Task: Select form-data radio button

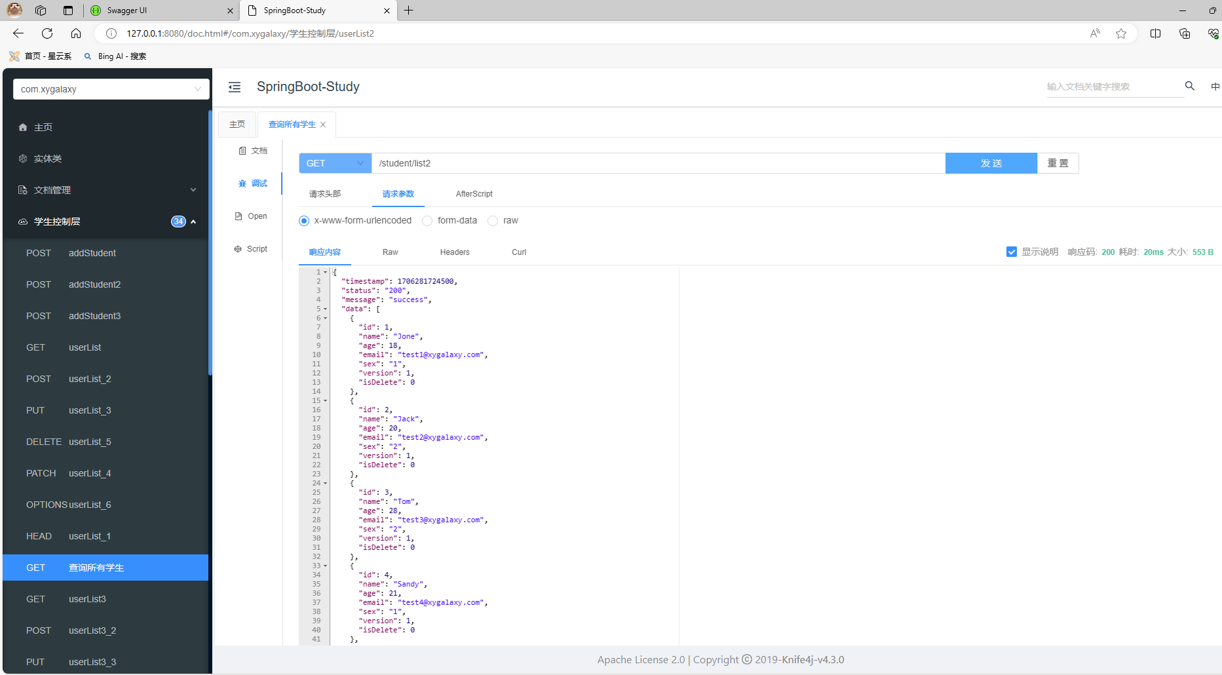Action: coord(427,221)
